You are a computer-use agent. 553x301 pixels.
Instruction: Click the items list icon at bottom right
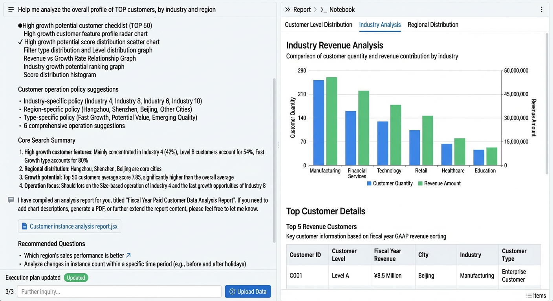click(x=529, y=296)
